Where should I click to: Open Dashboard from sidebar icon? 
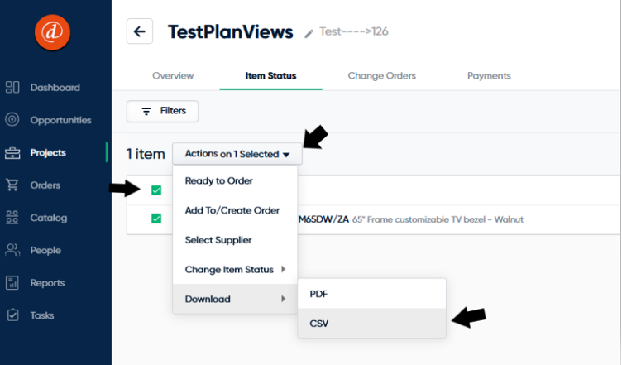coord(12,87)
